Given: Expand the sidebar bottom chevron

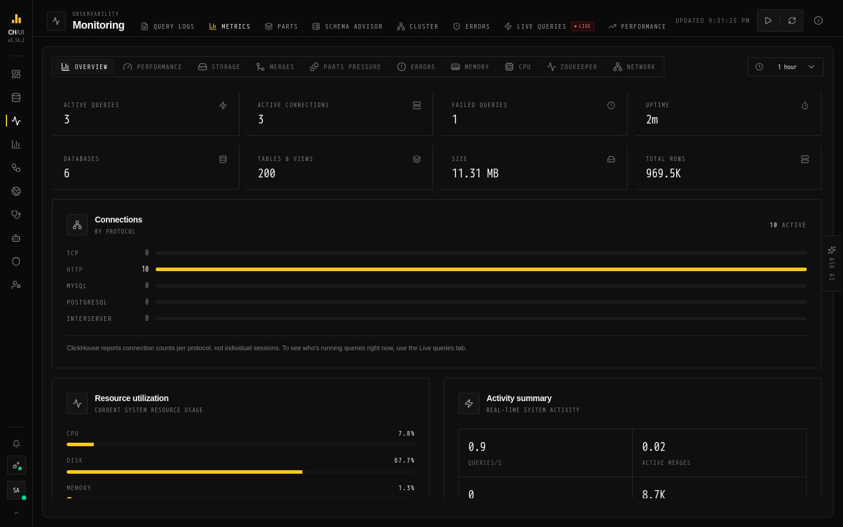Looking at the screenshot, I should [16, 513].
